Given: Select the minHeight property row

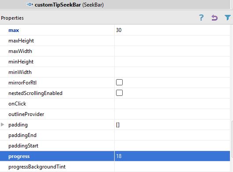Looking at the screenshot, I should (115, 62).
